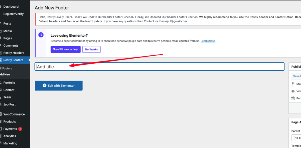
Task: Click the arrow pointer beside Restly Footers
Action: (x=29, y=60)
